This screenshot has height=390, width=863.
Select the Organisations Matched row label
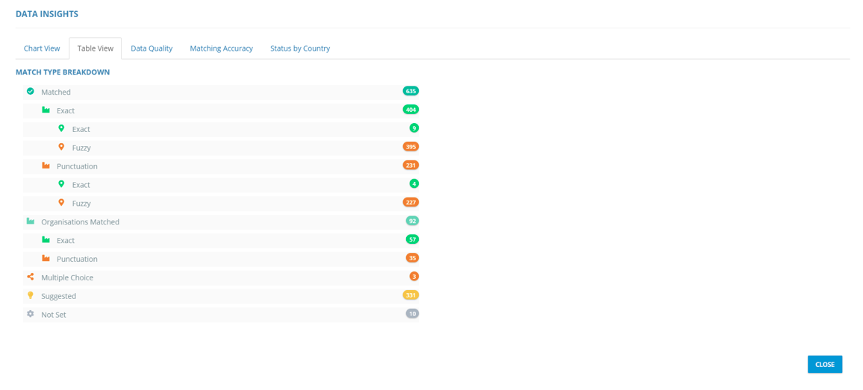pyautogui.click(x=80, y=222)
